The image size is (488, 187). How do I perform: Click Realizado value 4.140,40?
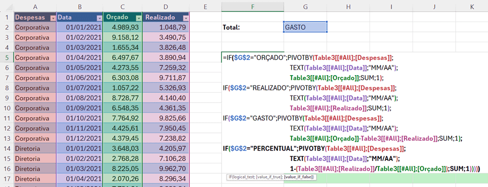click(x=165, y=98)
